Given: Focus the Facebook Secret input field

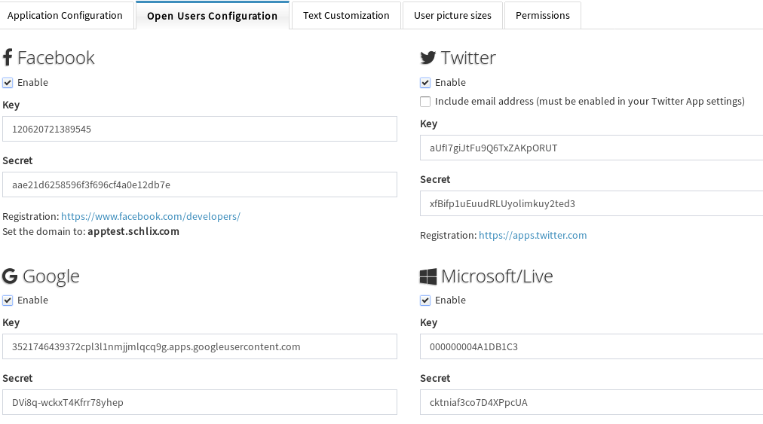Looking at the screenshot, I should point(200,185).
